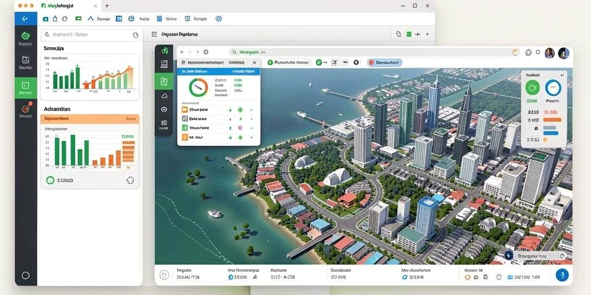Select the blue highlighted bar in the popup
The height and width of the screenshot is (295, 591).
click(219, 71)
